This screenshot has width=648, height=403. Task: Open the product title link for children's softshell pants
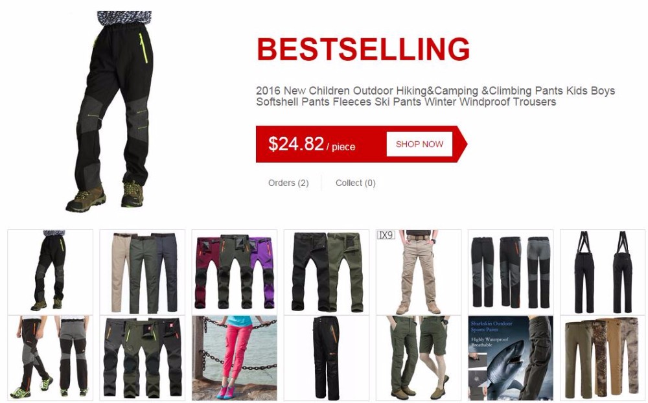pos(435,96)
